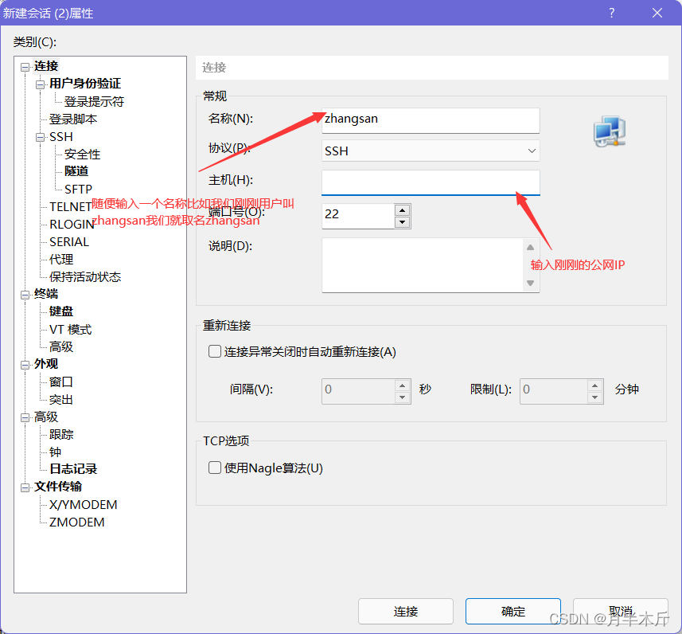Collapse the 高级 category tree node

coord(25,417)
